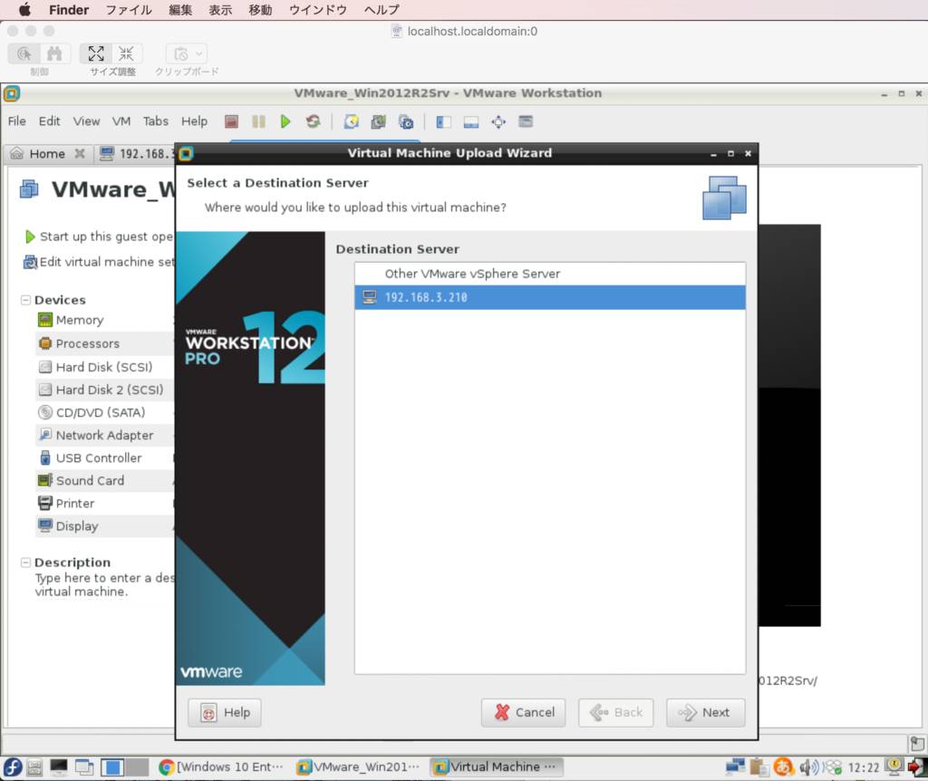Click the restart guest toolbar icon

tap(313, 122)
